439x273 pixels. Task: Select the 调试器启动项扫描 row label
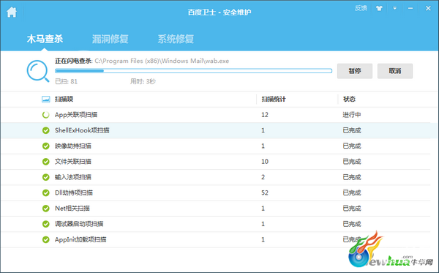coord(79,224)
